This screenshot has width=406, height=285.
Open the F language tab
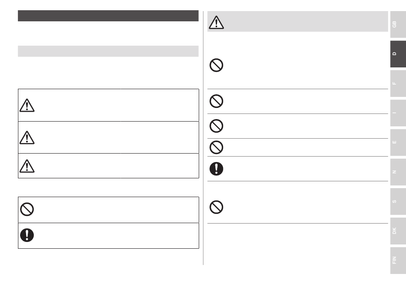point(398,83)
